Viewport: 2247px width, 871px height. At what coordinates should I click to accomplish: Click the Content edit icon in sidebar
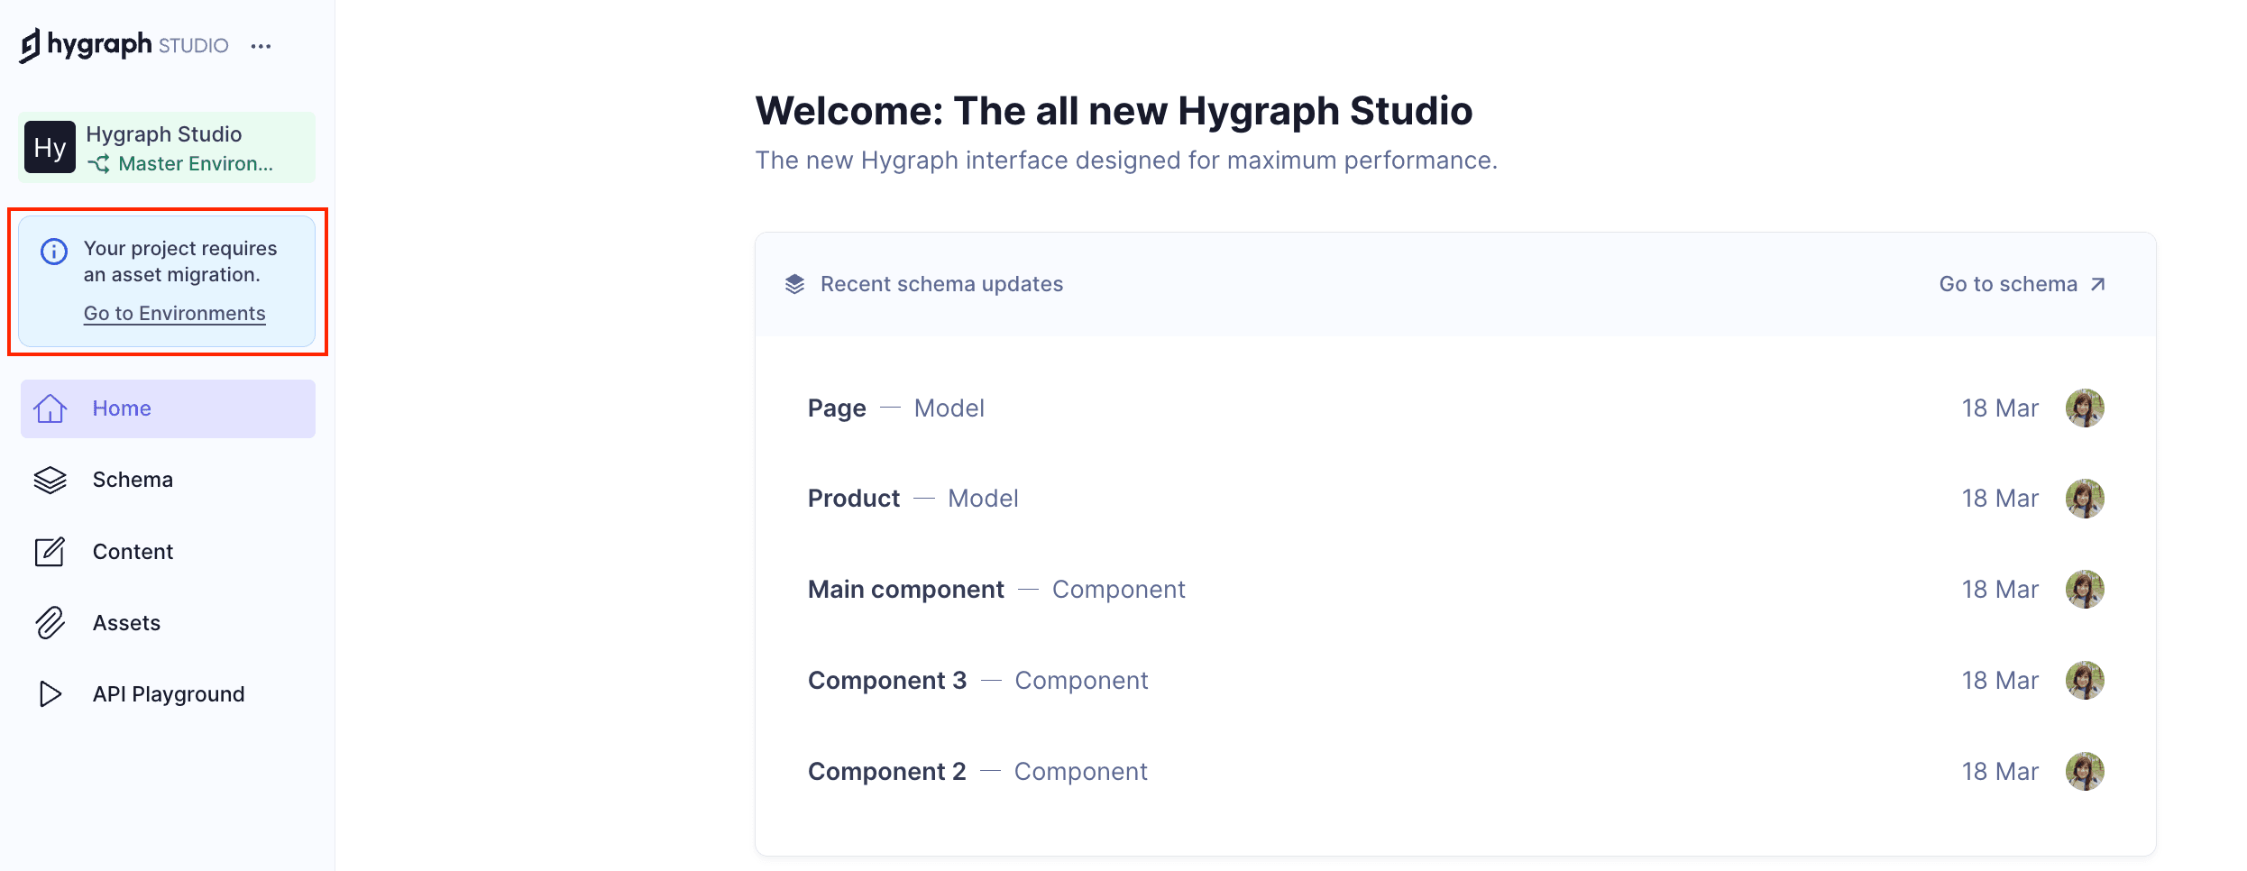(50, 552)
